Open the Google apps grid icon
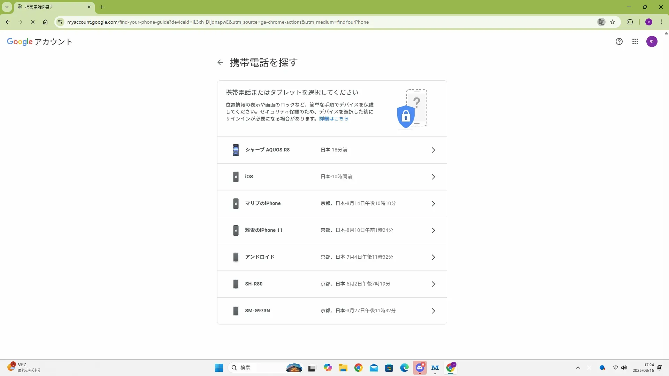Image resolution: width=669 pixels, height=376 pixels. (635, 41)
